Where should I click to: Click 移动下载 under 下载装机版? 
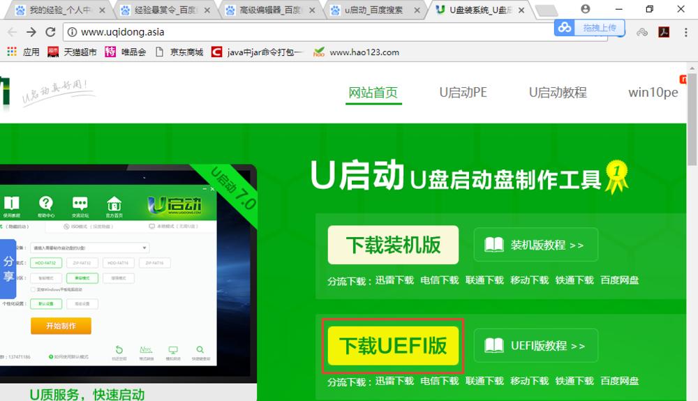[529, 280]
